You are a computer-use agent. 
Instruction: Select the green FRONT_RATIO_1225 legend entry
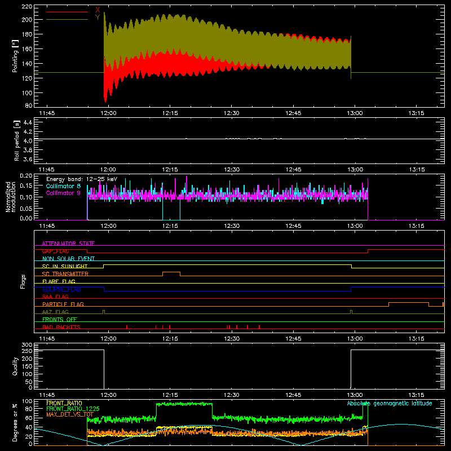point(73,409)
